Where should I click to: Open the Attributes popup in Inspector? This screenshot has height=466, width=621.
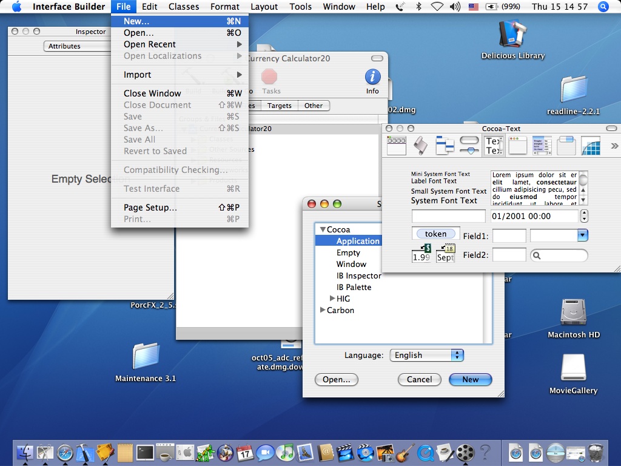[x=77, y=46]
